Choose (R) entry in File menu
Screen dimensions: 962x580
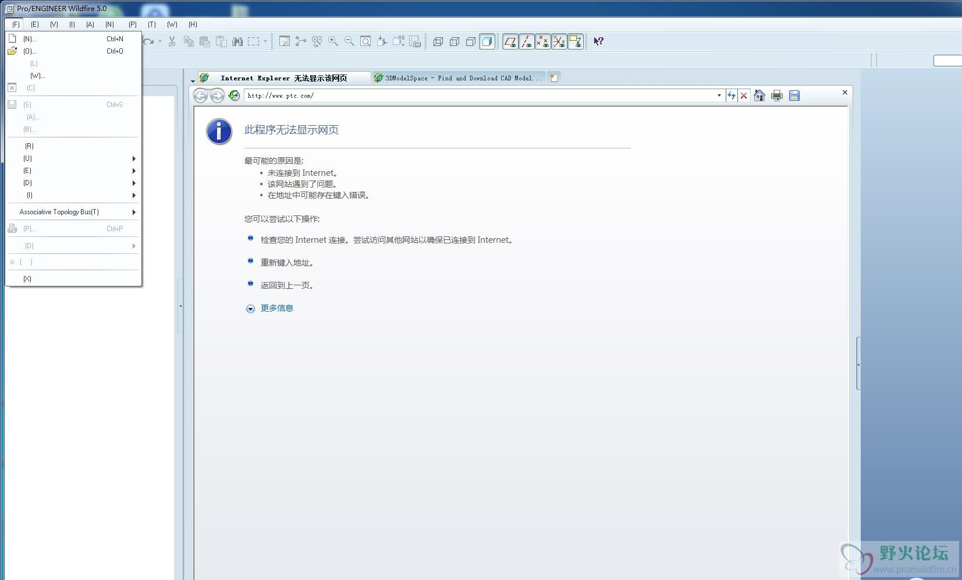(73, 146)
